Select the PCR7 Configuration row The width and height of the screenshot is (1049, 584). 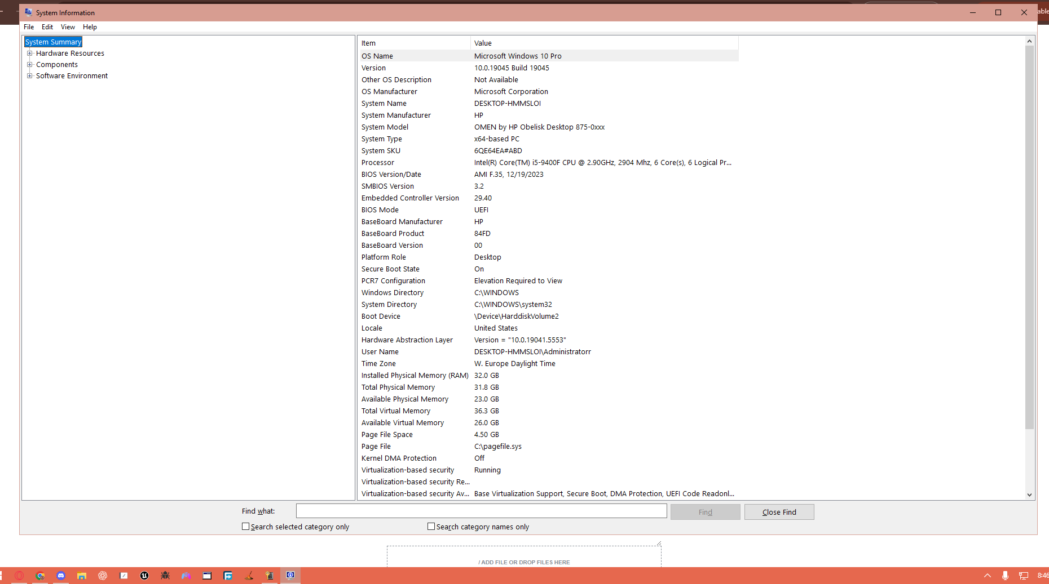(x=549, y=281)
